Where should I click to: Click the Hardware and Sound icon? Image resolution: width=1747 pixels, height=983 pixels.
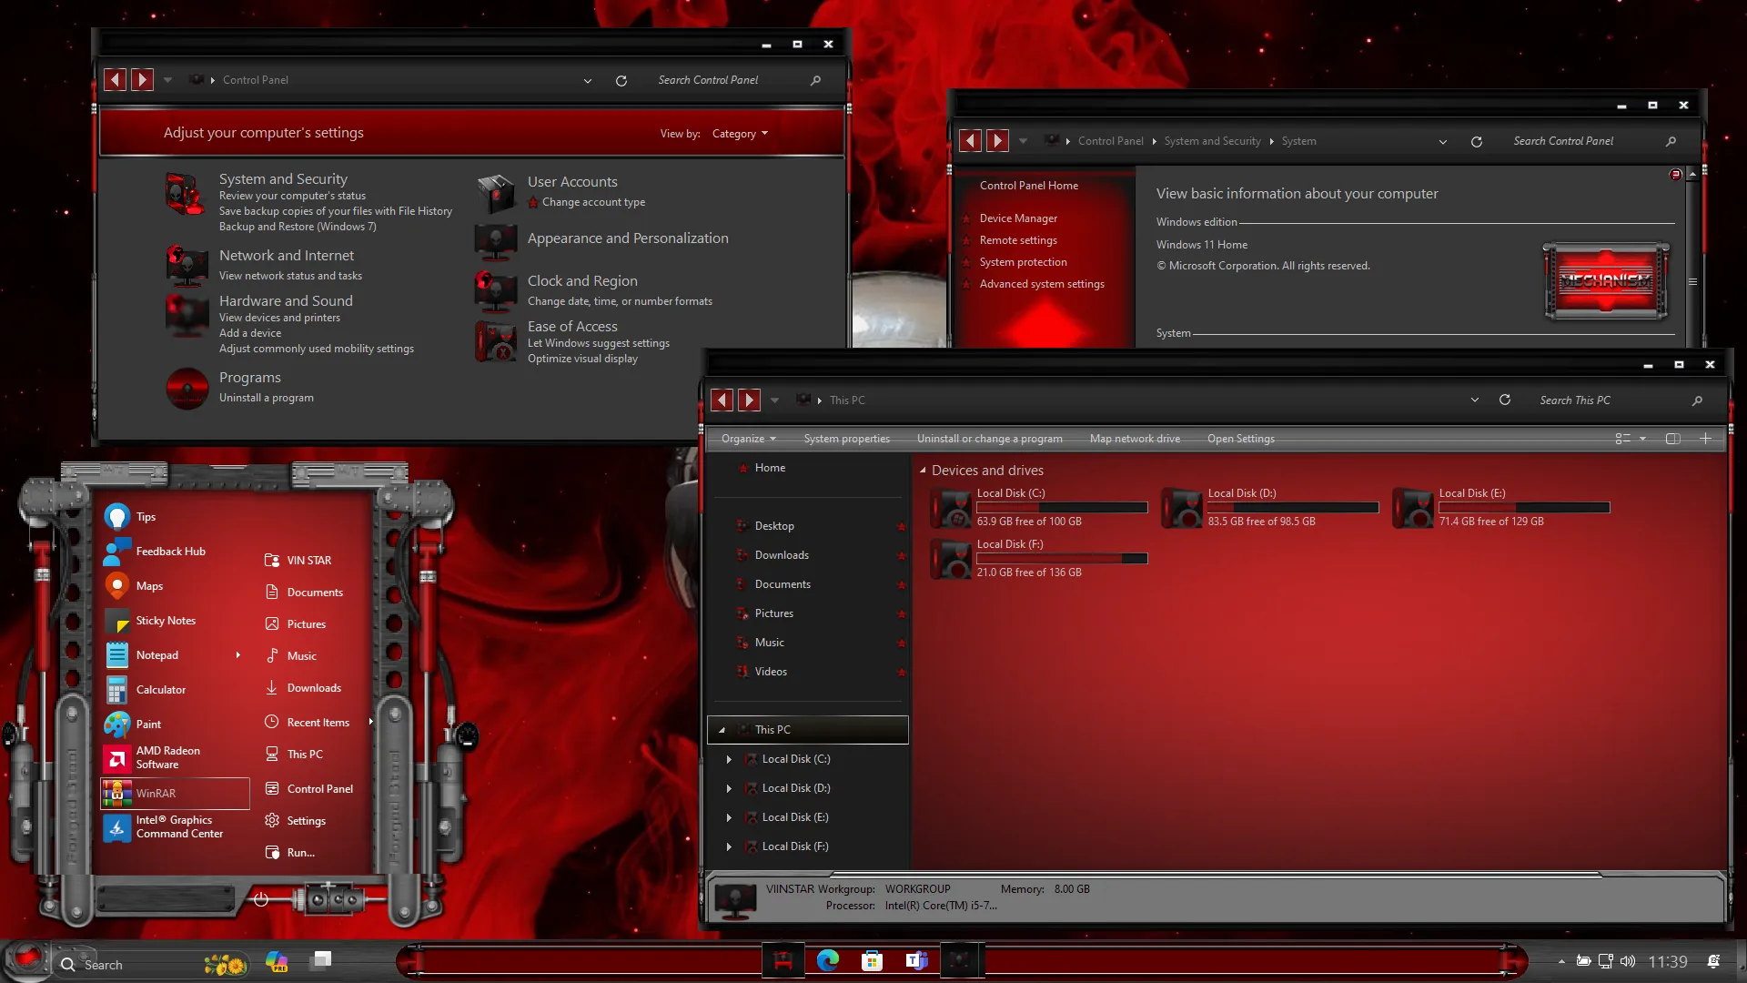[x=187, y=315]
